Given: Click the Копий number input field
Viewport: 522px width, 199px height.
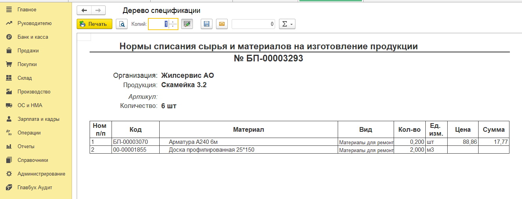Looking at the screenshot, I should point(158,24).
